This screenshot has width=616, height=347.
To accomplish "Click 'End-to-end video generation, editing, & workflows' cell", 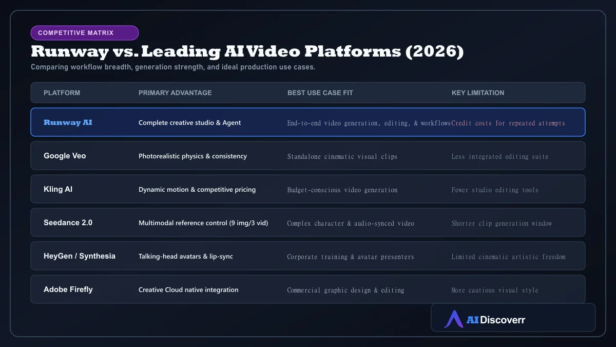I will pyautogui.click(x=369, y=123).
